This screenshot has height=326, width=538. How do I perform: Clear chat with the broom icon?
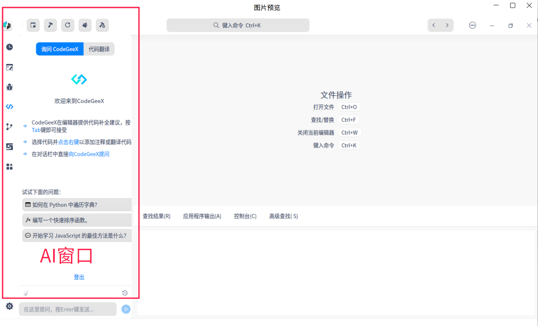[26, 293]
